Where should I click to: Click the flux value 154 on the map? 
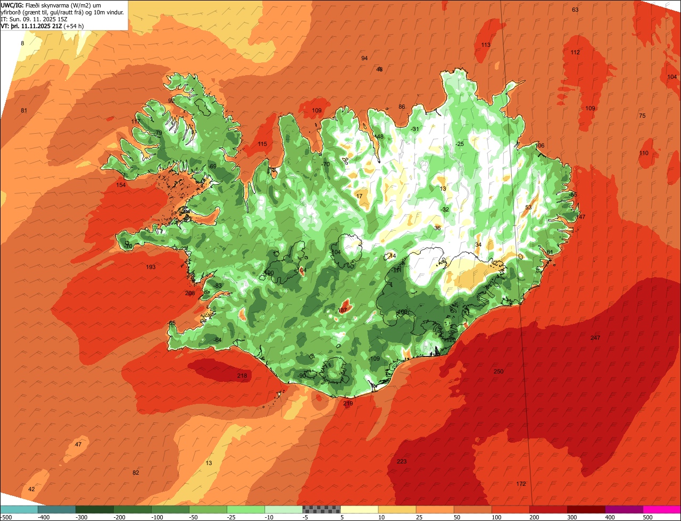point(121,185)
